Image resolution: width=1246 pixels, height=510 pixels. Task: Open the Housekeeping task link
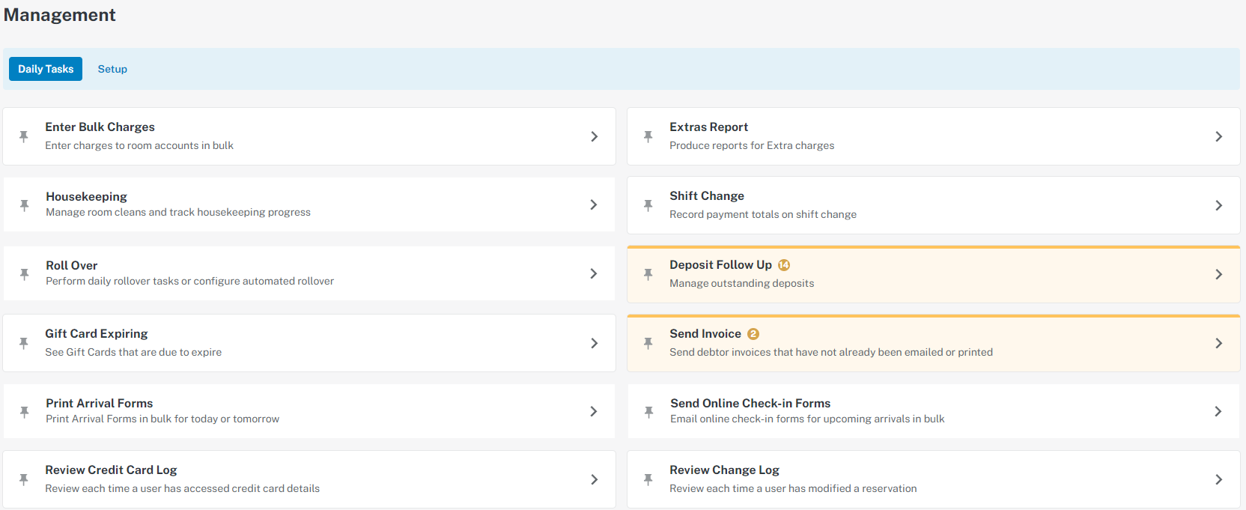tap(86, 196)
